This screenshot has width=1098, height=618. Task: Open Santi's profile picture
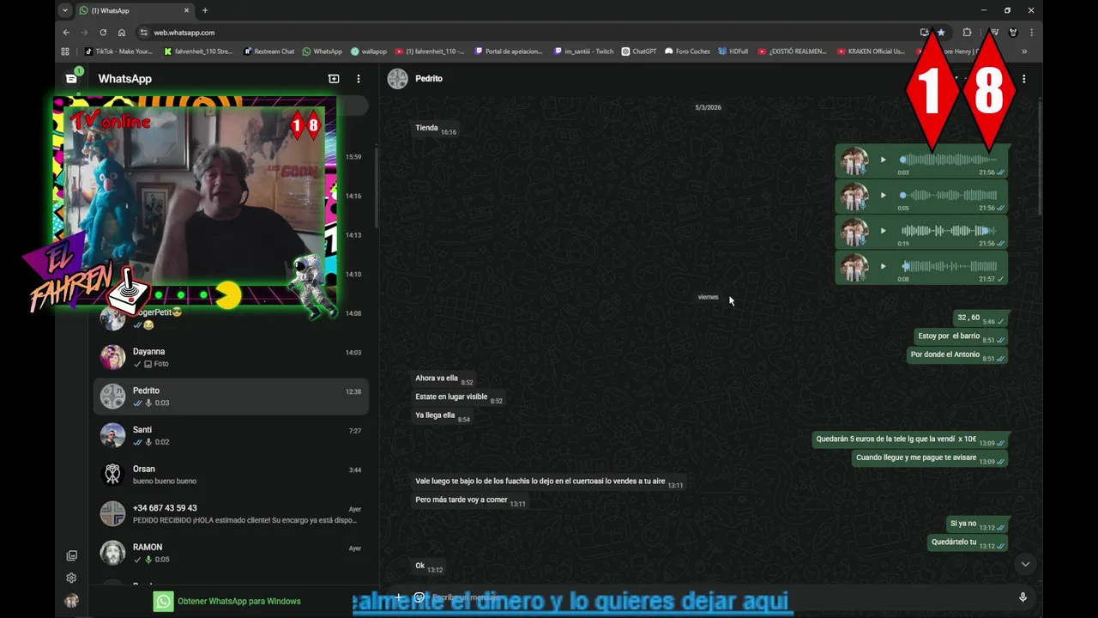(x=112, y=435)
